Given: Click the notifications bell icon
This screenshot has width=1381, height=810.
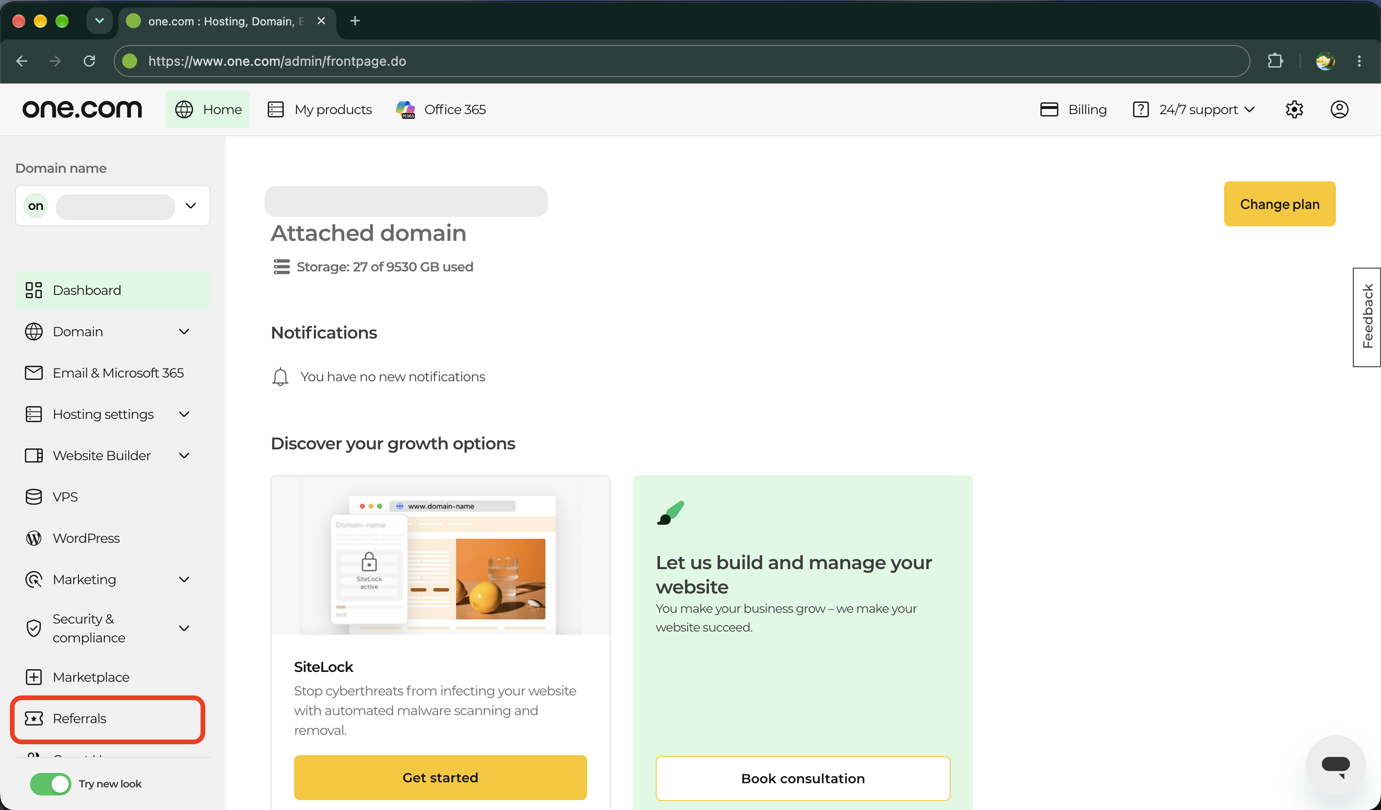Looking at the screenshot, I should coord(280,377).
